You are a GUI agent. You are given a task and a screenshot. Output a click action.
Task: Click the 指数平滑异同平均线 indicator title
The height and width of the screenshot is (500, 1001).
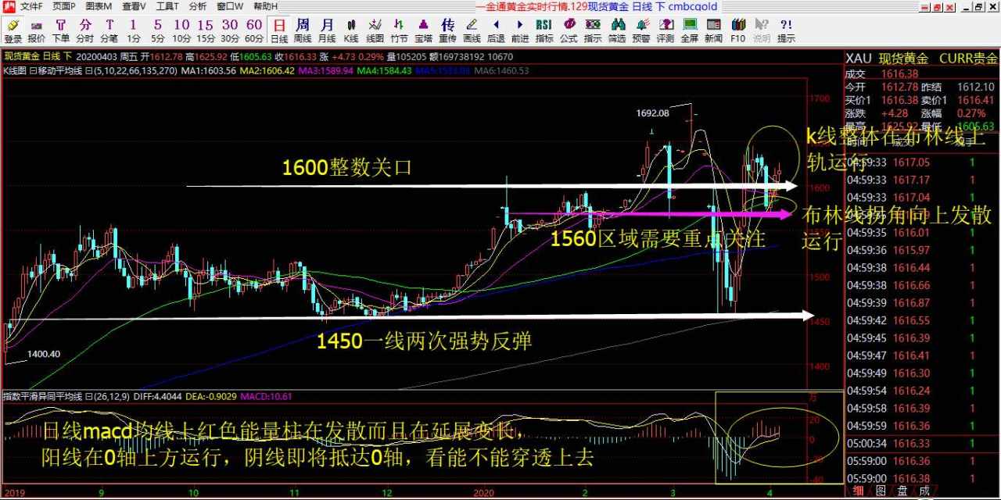click(x=42, y=396)
